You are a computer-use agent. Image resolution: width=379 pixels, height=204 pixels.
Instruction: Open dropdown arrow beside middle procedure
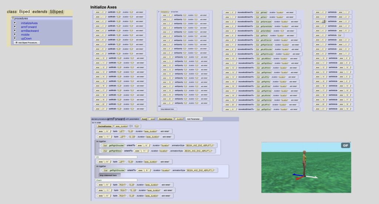pos(15,34)
